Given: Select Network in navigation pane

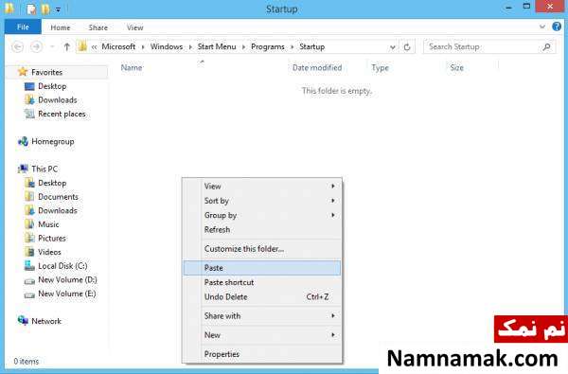Looking at the screenshot, I should pos(46,321).
